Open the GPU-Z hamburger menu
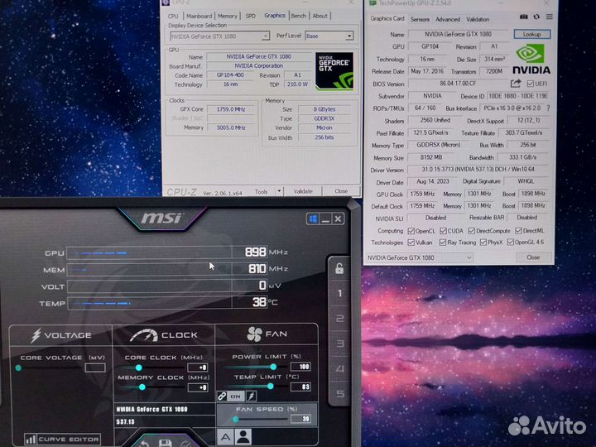 [550, 17]
